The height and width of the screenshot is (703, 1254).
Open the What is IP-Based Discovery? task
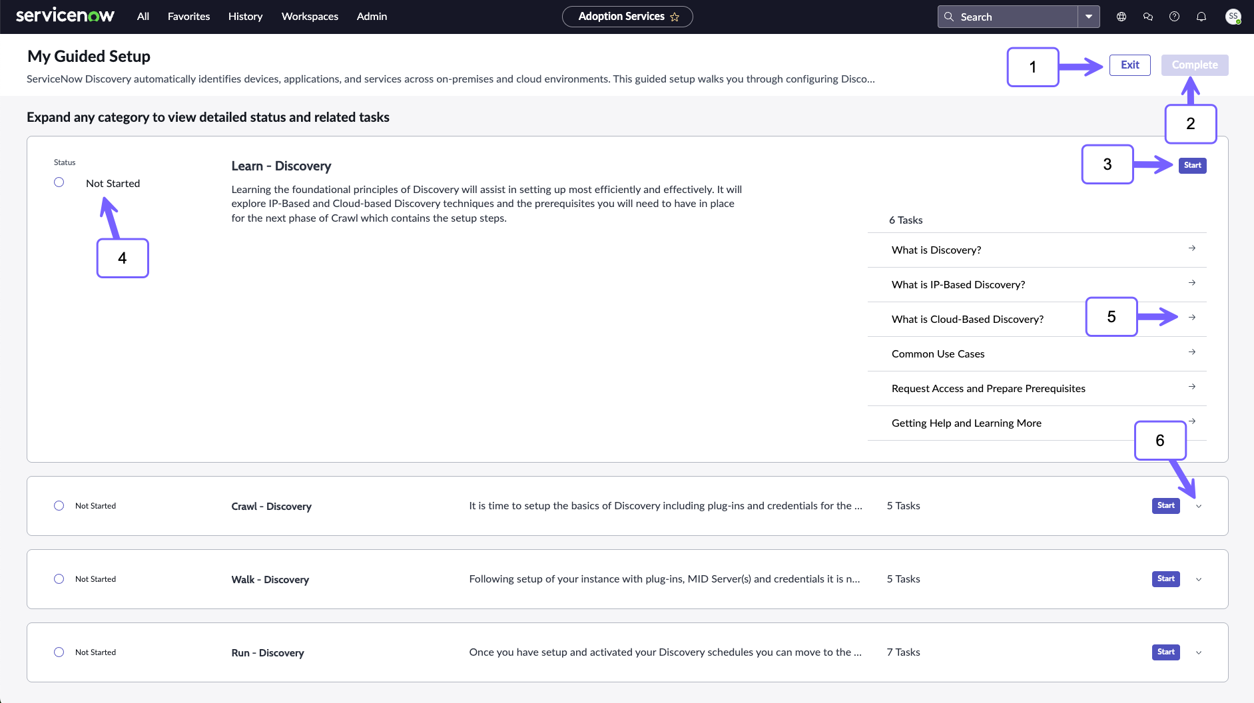[x=1037, y=285]
